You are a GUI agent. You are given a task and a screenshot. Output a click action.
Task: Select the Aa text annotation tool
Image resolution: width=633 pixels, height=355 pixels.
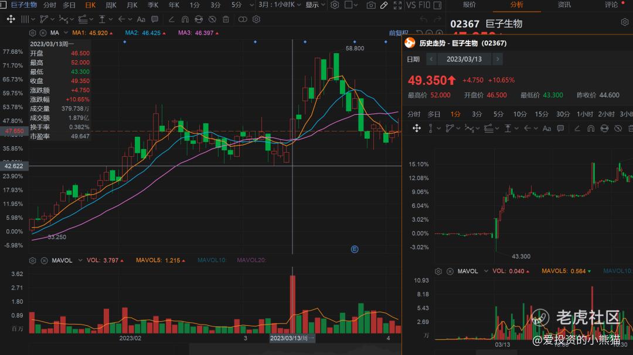point(141,19)
